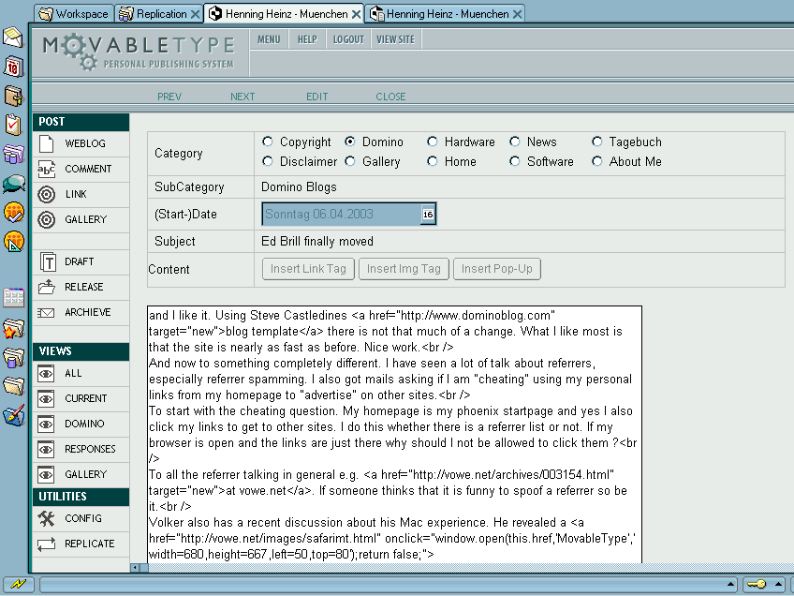Click the 'Ed Brill finally moved' subject
Image resolution: width=794 pixels, height=596 pixels.
tap(317, 241)
